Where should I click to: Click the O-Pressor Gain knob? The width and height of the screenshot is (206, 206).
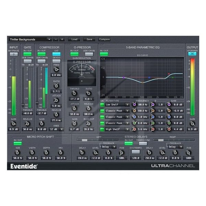point(75,124)
